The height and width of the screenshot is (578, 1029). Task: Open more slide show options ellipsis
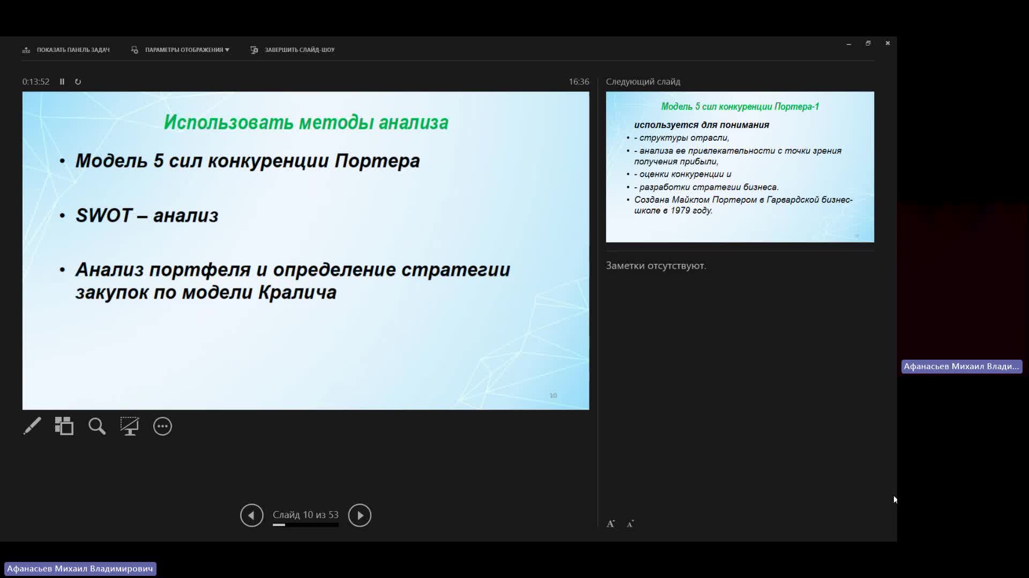click(x=162, y=427)
